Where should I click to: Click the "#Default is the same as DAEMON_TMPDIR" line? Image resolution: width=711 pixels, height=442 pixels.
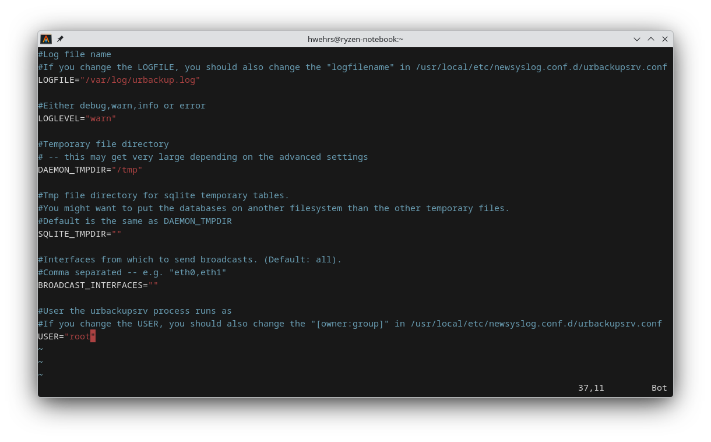click(135, 221)
